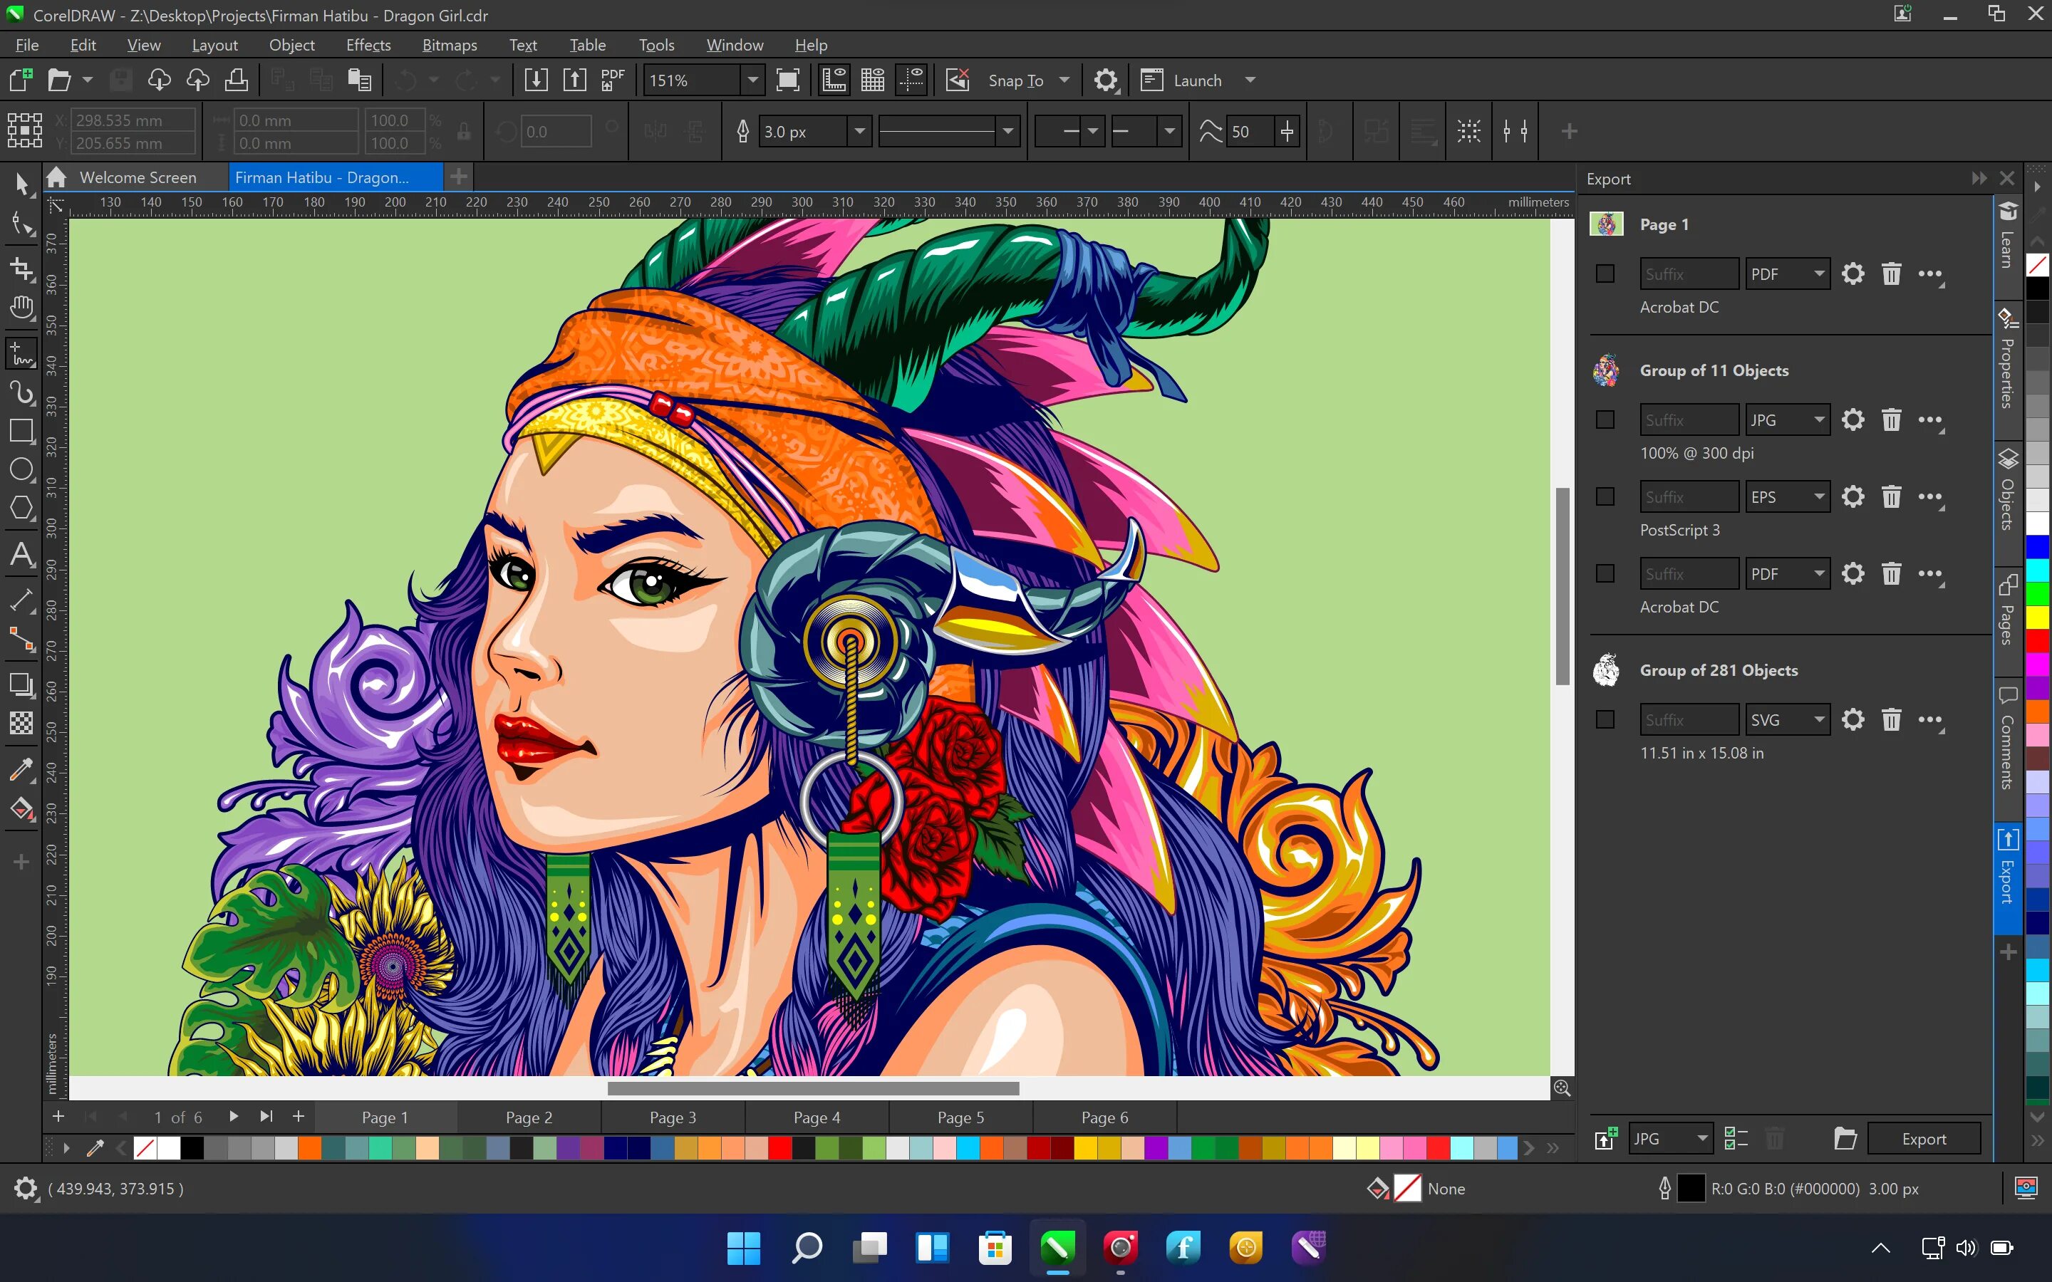Viewport: 2052px width, 1282px height.
Task: Toggle checkbox for Group of 11 Objects JPG
Action: 1607,419
